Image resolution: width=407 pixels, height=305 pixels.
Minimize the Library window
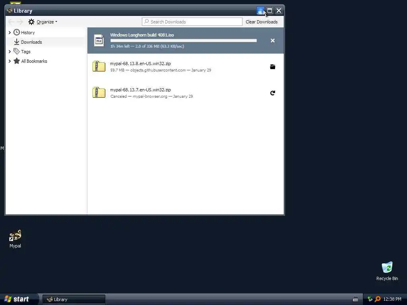[x=260, y=11]
